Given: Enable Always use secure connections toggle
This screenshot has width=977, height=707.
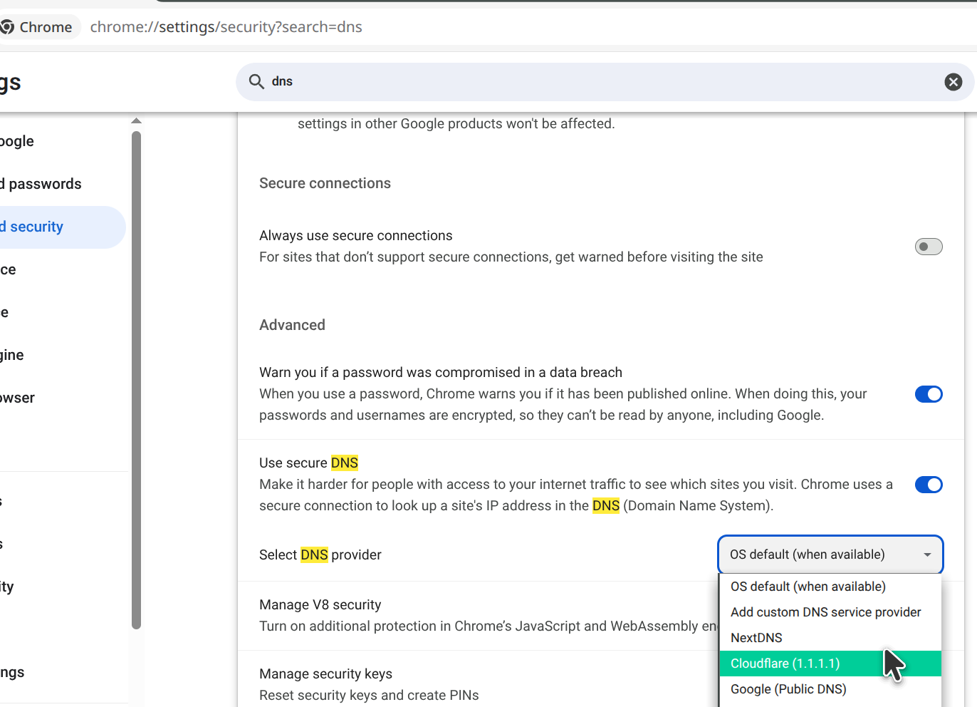Looking at the screenshot, I should click(929, 247).
